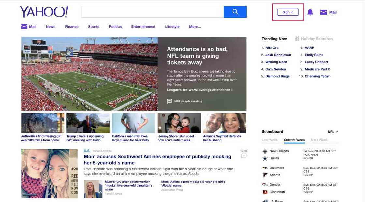Switch to the Last Week scoreboard tab

[x=270, y=140]
